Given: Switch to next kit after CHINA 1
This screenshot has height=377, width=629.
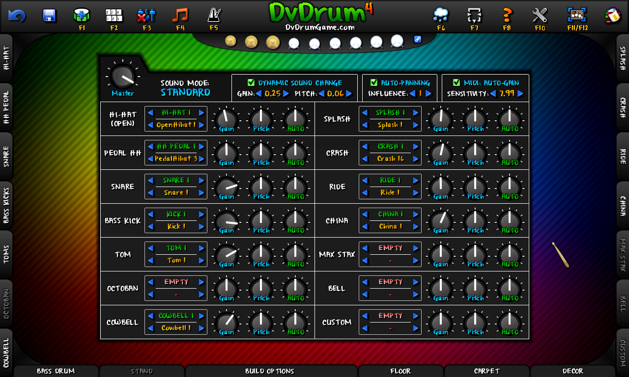Looking at the screenshot, I should click(415, 214).
